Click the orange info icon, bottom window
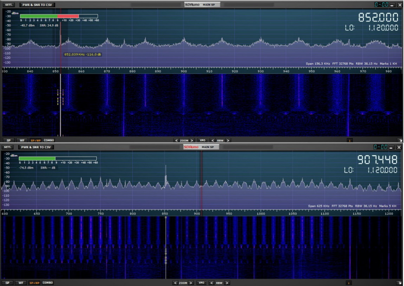This screenshot has height=286, width=404. coord(348,282)
